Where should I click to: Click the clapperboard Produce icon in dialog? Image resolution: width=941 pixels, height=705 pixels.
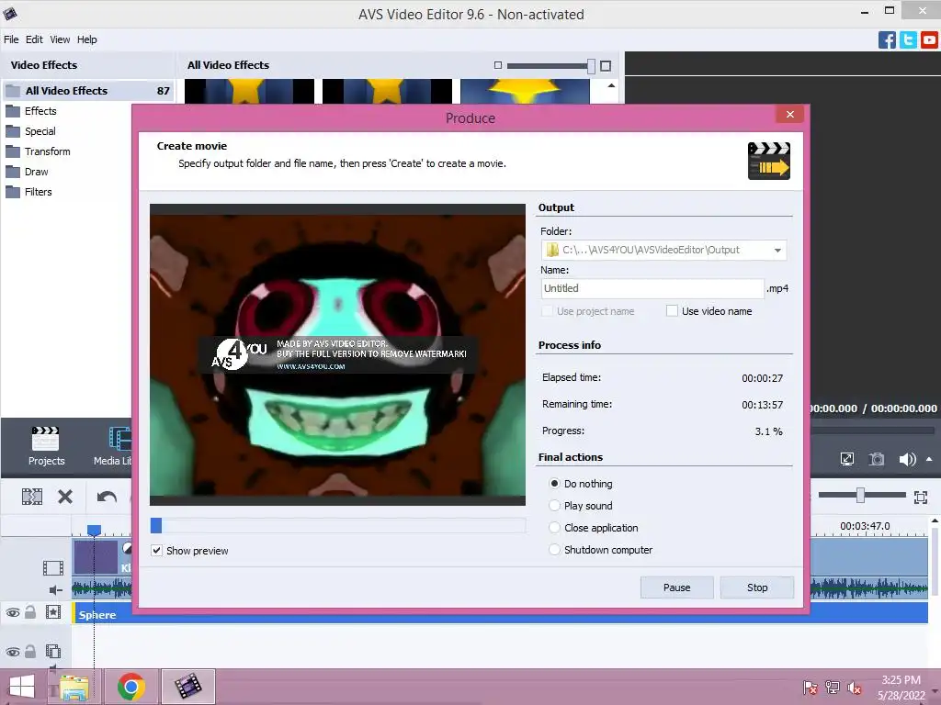769,161
